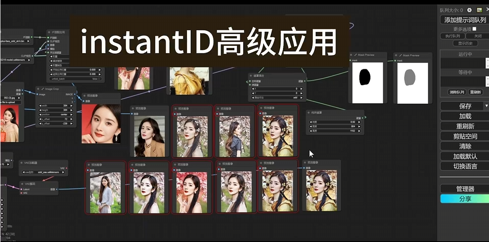Decrease the 864 width in 纯块遮罩
The height and width of the screenshot is (242, 489).
(x=311, y=126)
